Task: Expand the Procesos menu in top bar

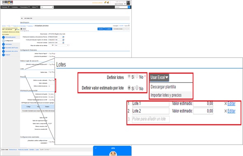Action: point(5,7)
